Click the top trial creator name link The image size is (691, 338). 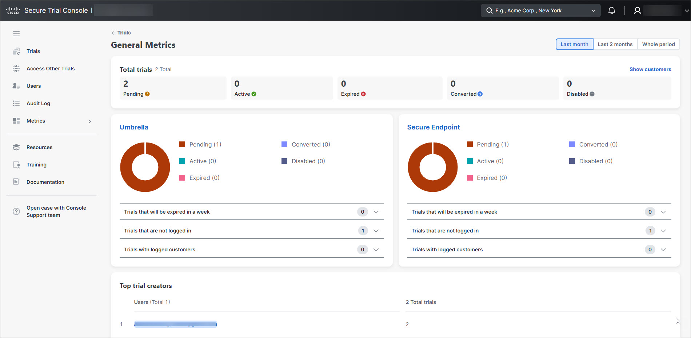click(175, 324)
